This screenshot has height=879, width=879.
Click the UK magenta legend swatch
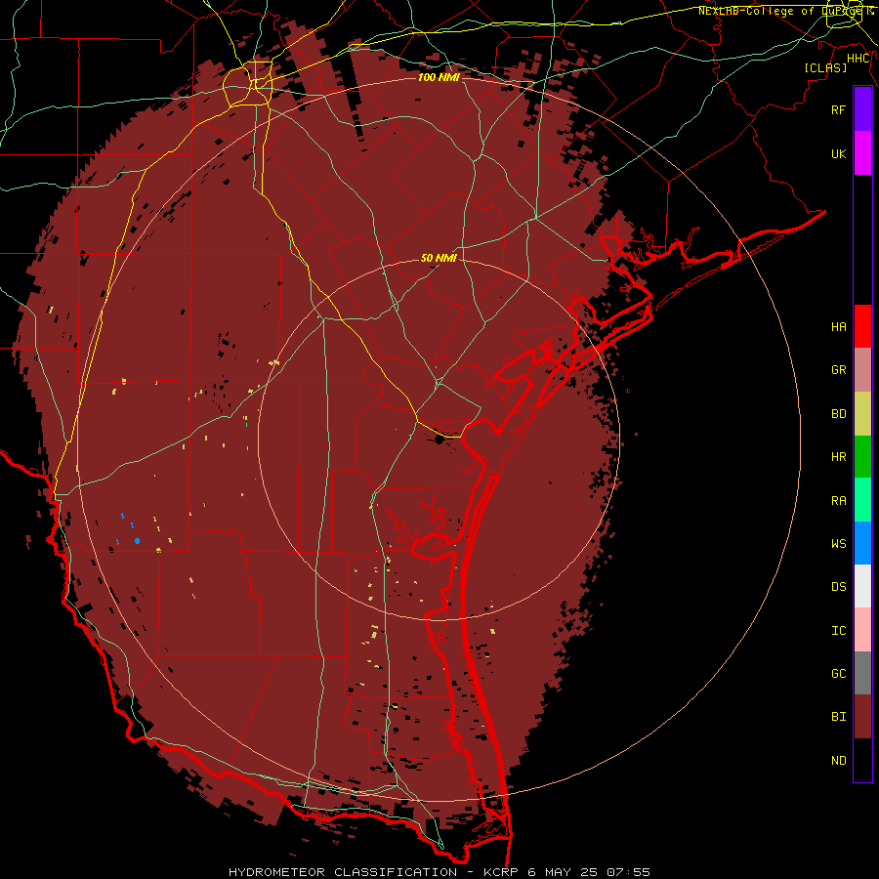point(862,153)
